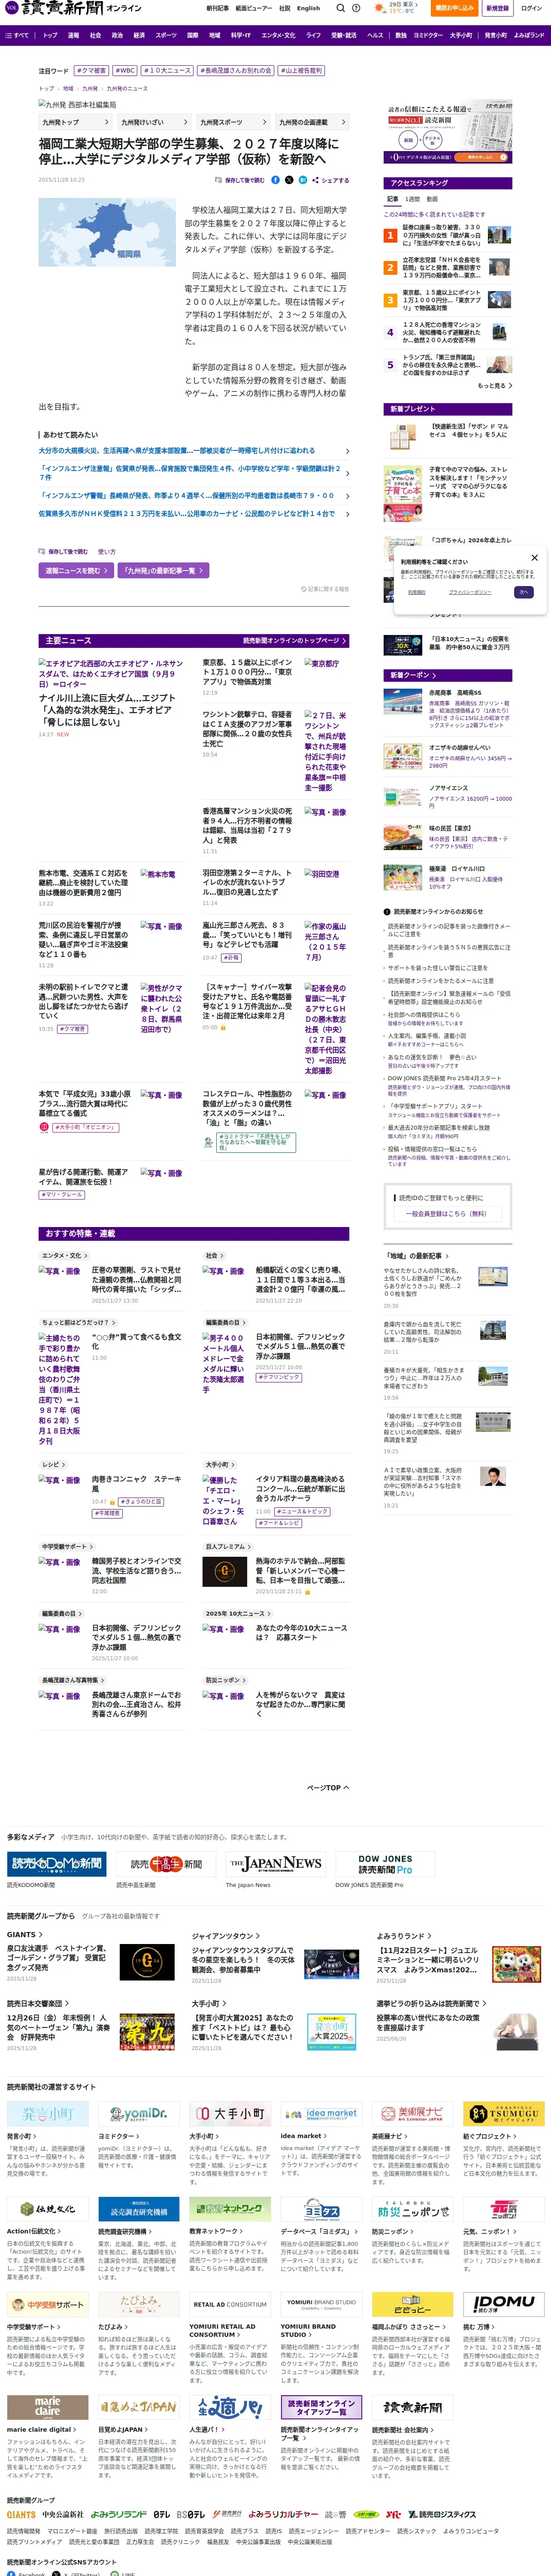Image resolution: width=551 pixels, height=2576 pixels.
Task: Click the #１０大ニュース keyword tag
Action: pyautogui.click(x=167, y=71)
